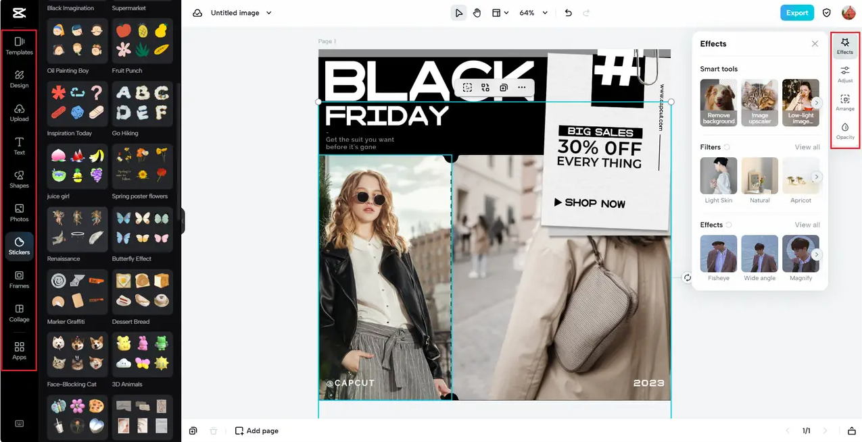Screen dimensions: 862x442
Task: Redo the last undone action
Action: pyautogui.click(x=586, y=13)
